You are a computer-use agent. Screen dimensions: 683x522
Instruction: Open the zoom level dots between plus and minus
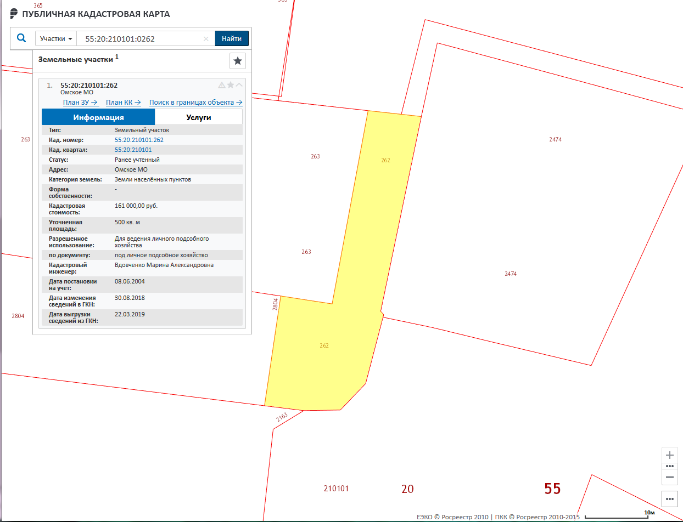pyautogui.click(x=669, y=466)
